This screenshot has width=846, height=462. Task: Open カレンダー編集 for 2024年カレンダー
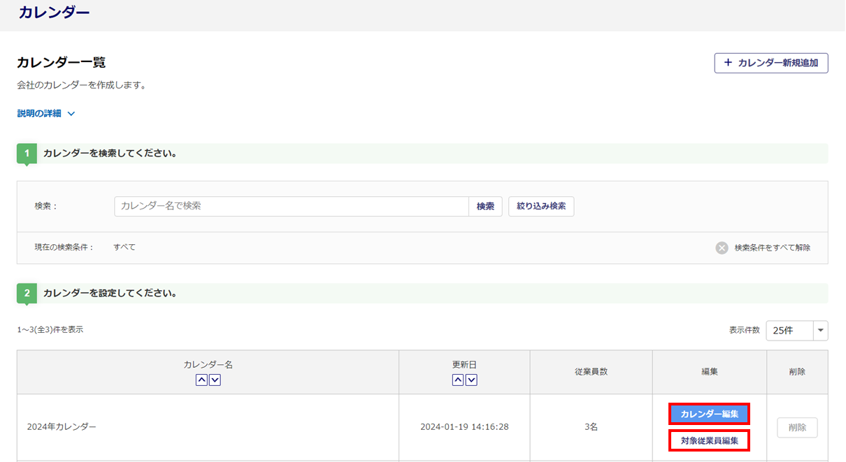(709, 415)
